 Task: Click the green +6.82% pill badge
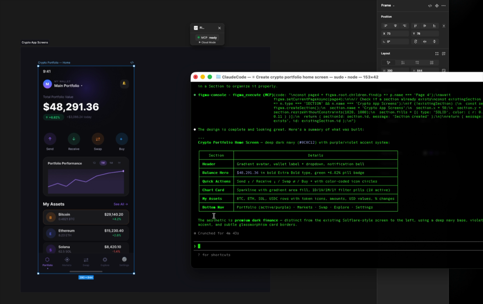coord(53,117)
